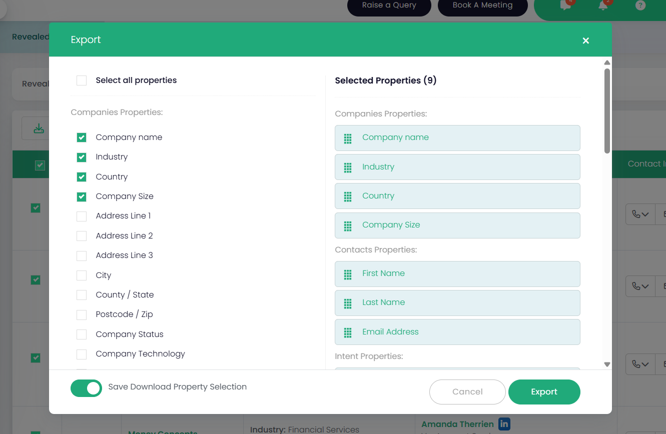Click the LinkedIn icon next to Amanda Therrien
666x434 pixels.
pyautogui.click(x=504, y=424)
